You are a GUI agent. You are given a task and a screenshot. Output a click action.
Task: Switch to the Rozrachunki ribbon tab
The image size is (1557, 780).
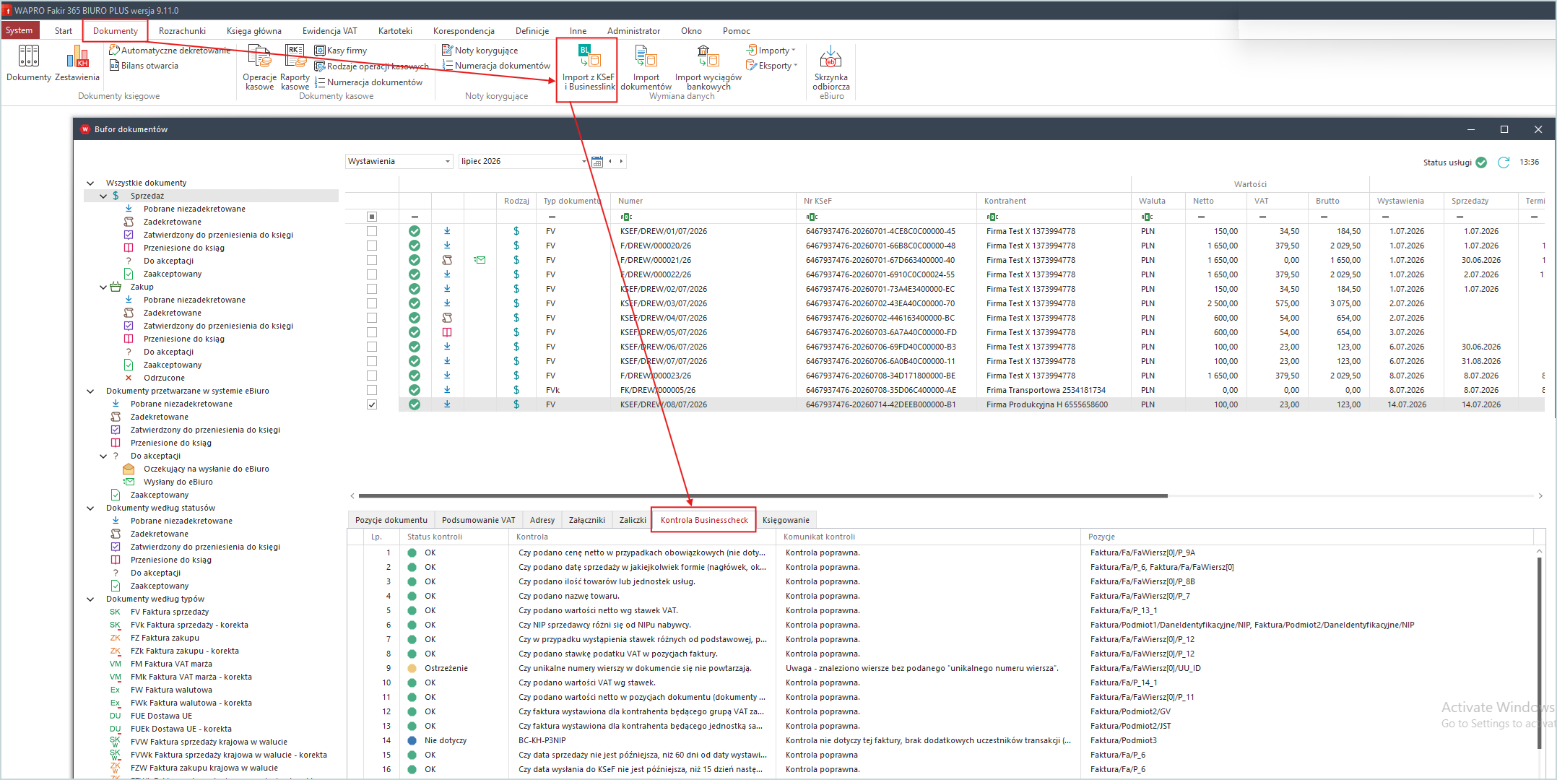coord(182,31)
